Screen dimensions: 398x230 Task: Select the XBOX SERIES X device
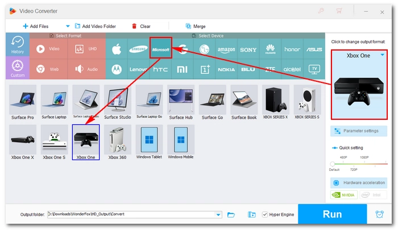(x=275, y=102)
